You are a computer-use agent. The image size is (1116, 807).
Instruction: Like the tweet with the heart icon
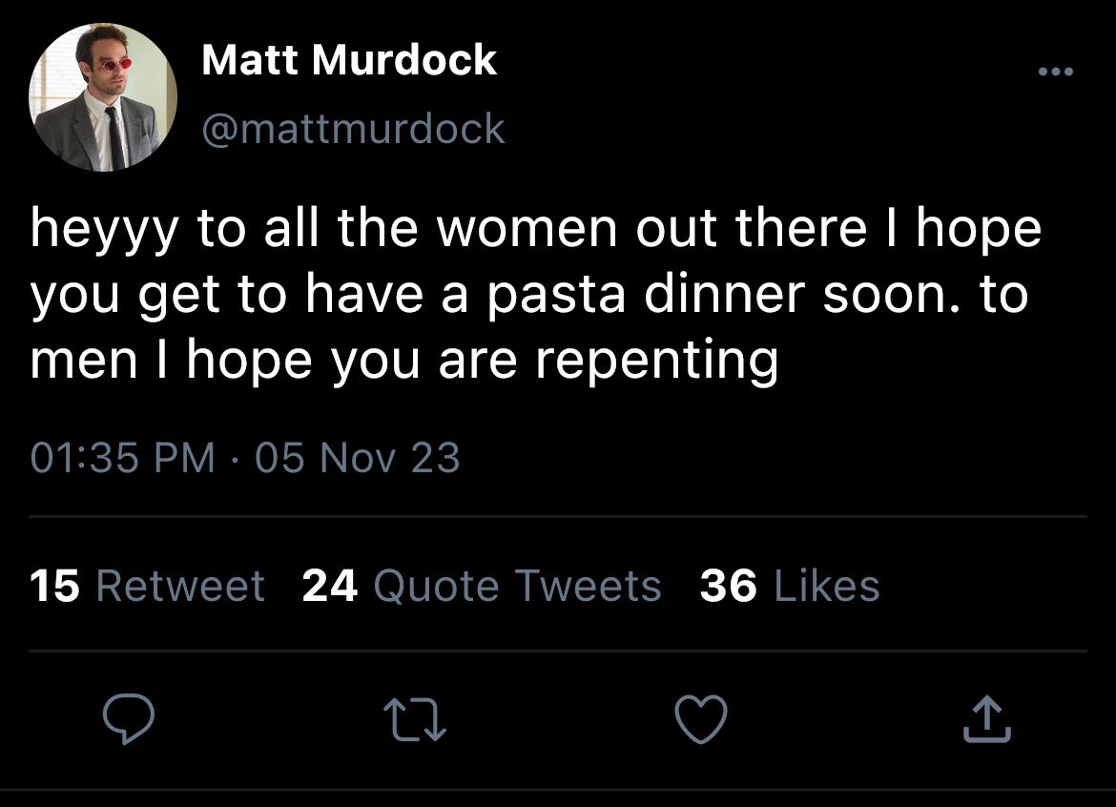[701, 720]
